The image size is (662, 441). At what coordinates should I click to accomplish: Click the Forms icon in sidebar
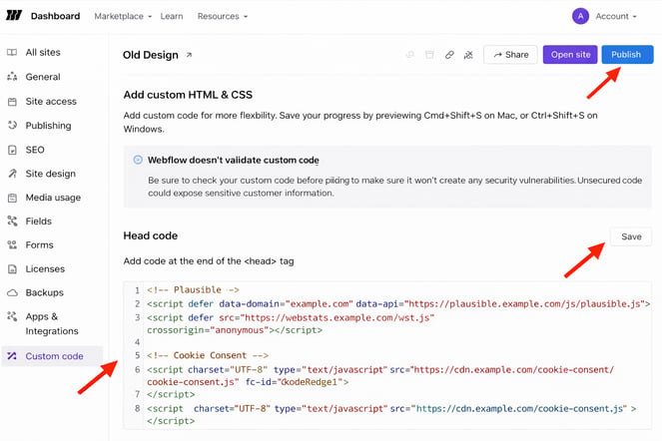(x=12, y=244)
